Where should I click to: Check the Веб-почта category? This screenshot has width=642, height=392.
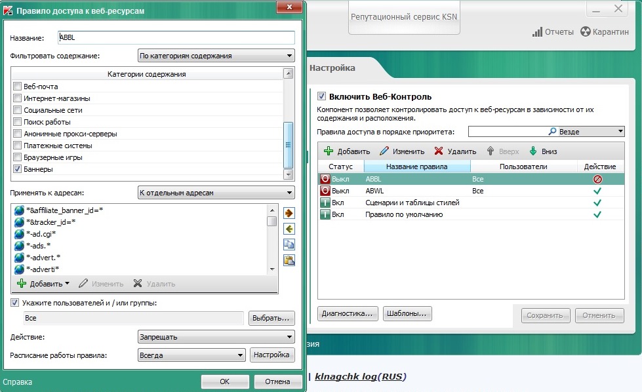(x=17, y=87)
